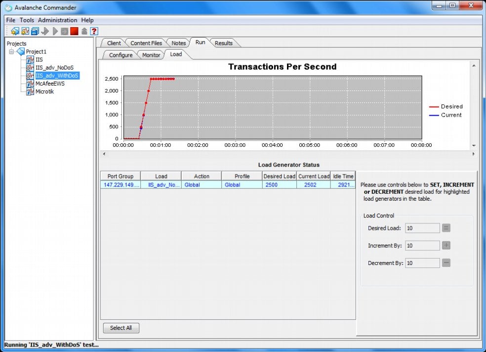Click the upload/export toolbar icon
Image resolution: width=486 pixels, height=352 pixels.
[84, 31]
